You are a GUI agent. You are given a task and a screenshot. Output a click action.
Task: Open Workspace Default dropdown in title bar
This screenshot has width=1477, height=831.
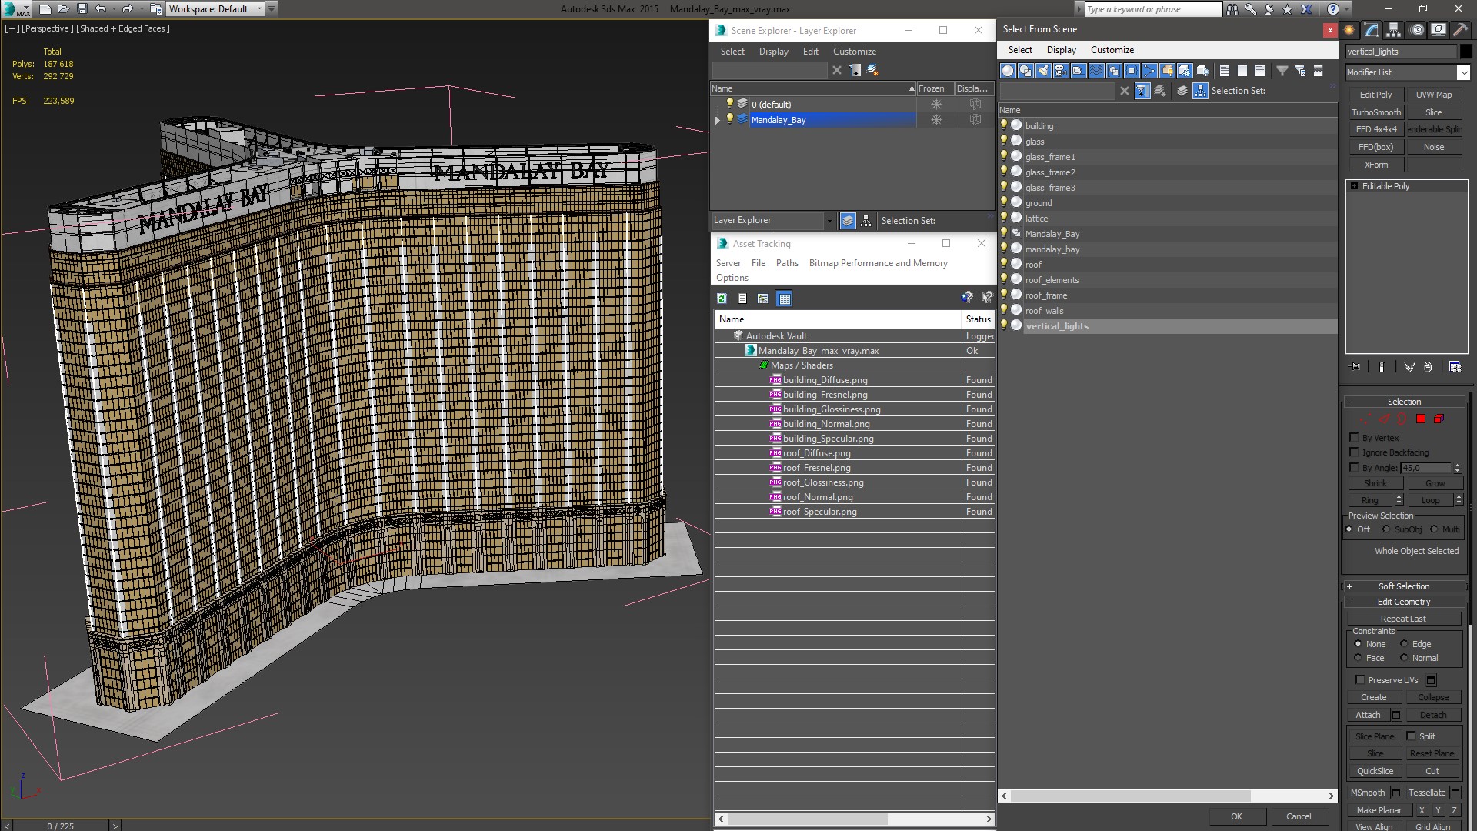pos(260,9)
